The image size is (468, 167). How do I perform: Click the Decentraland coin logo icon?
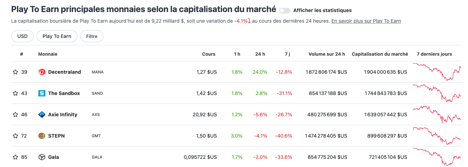point(42,72)
